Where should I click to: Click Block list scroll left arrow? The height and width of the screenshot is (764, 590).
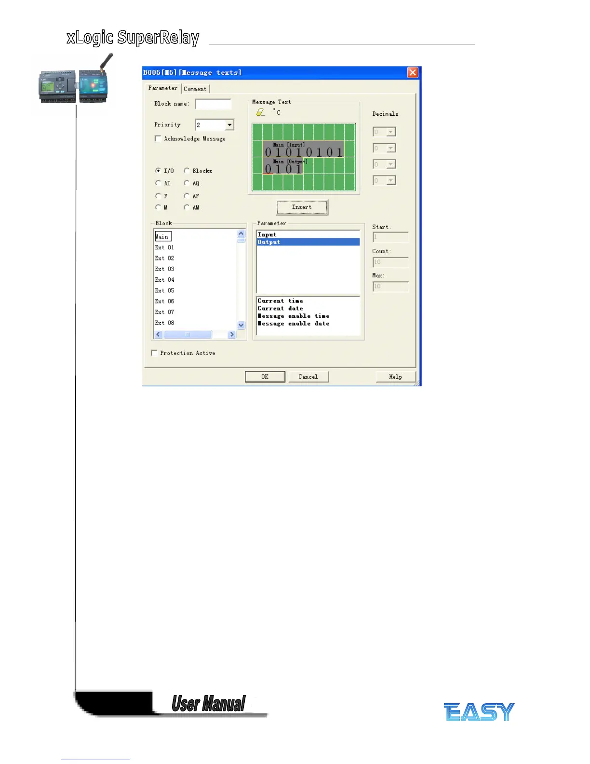[x=158, y=334]
